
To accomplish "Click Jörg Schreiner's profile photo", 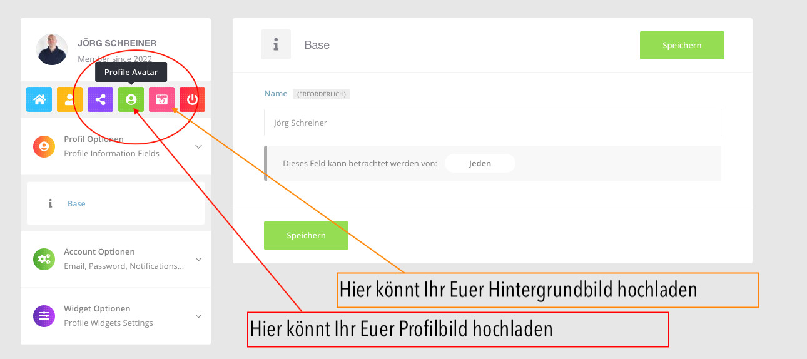I will [x=52, y=49].
